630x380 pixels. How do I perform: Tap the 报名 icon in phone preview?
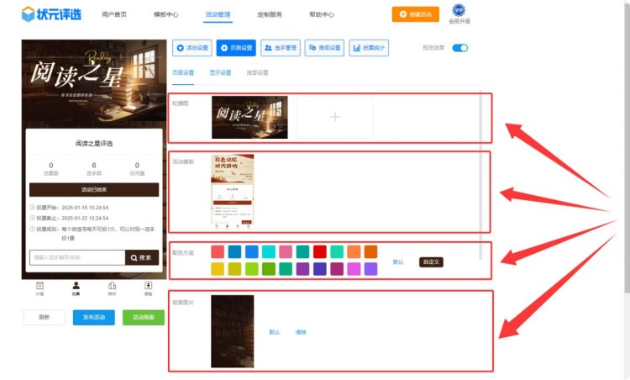[148, 287]
